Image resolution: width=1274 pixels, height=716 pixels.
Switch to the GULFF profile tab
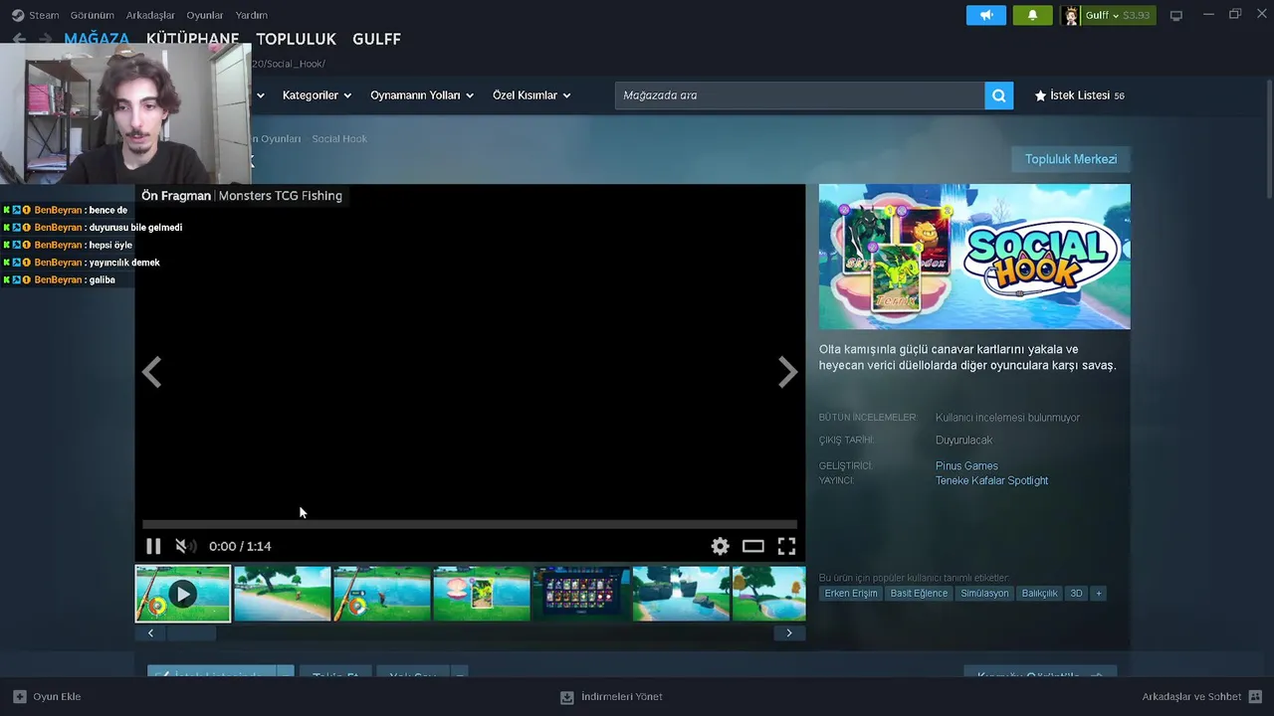tap(376, 39)
